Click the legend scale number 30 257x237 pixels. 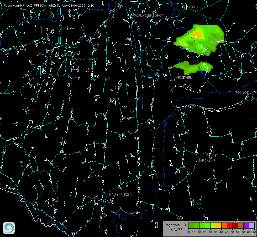click(x=210, y=232)
